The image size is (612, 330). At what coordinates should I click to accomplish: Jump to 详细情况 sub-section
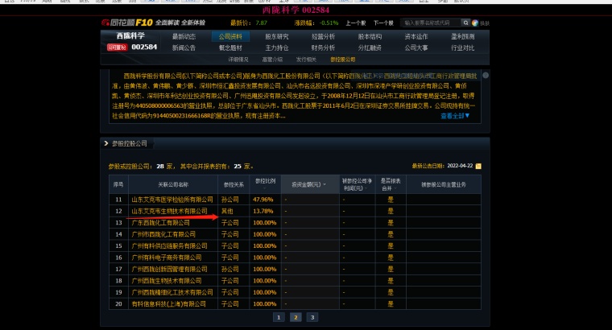click(238, 60)
